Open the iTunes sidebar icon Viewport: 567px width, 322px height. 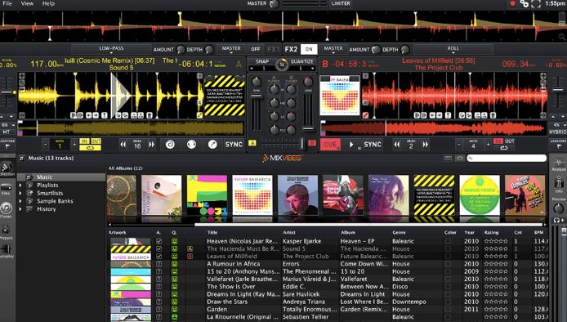click(x=7, y=208)
